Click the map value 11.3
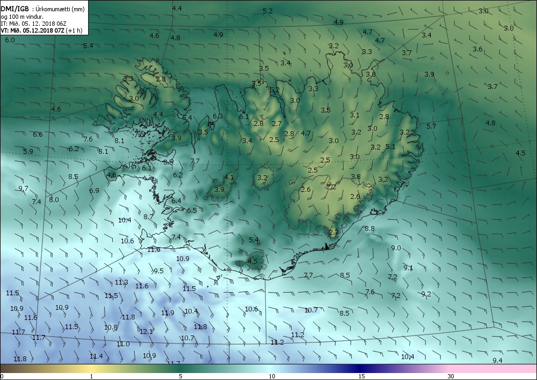 coord(121,282)
